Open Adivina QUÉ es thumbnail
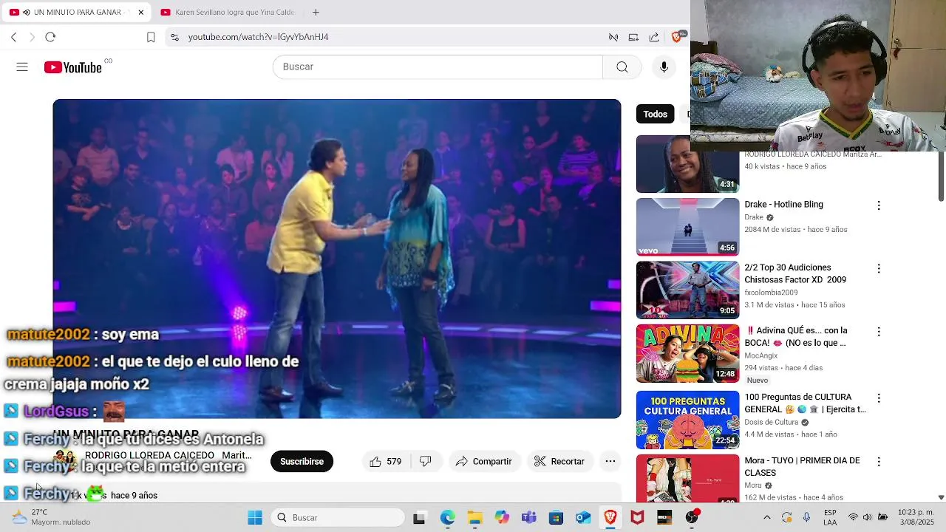The image size is (946, 532). tap(687, 353)
